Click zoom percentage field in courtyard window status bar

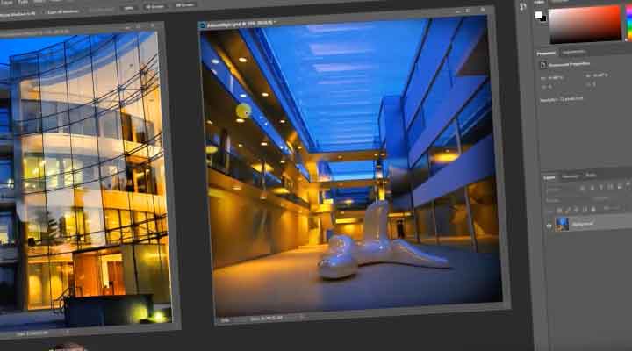226,320
